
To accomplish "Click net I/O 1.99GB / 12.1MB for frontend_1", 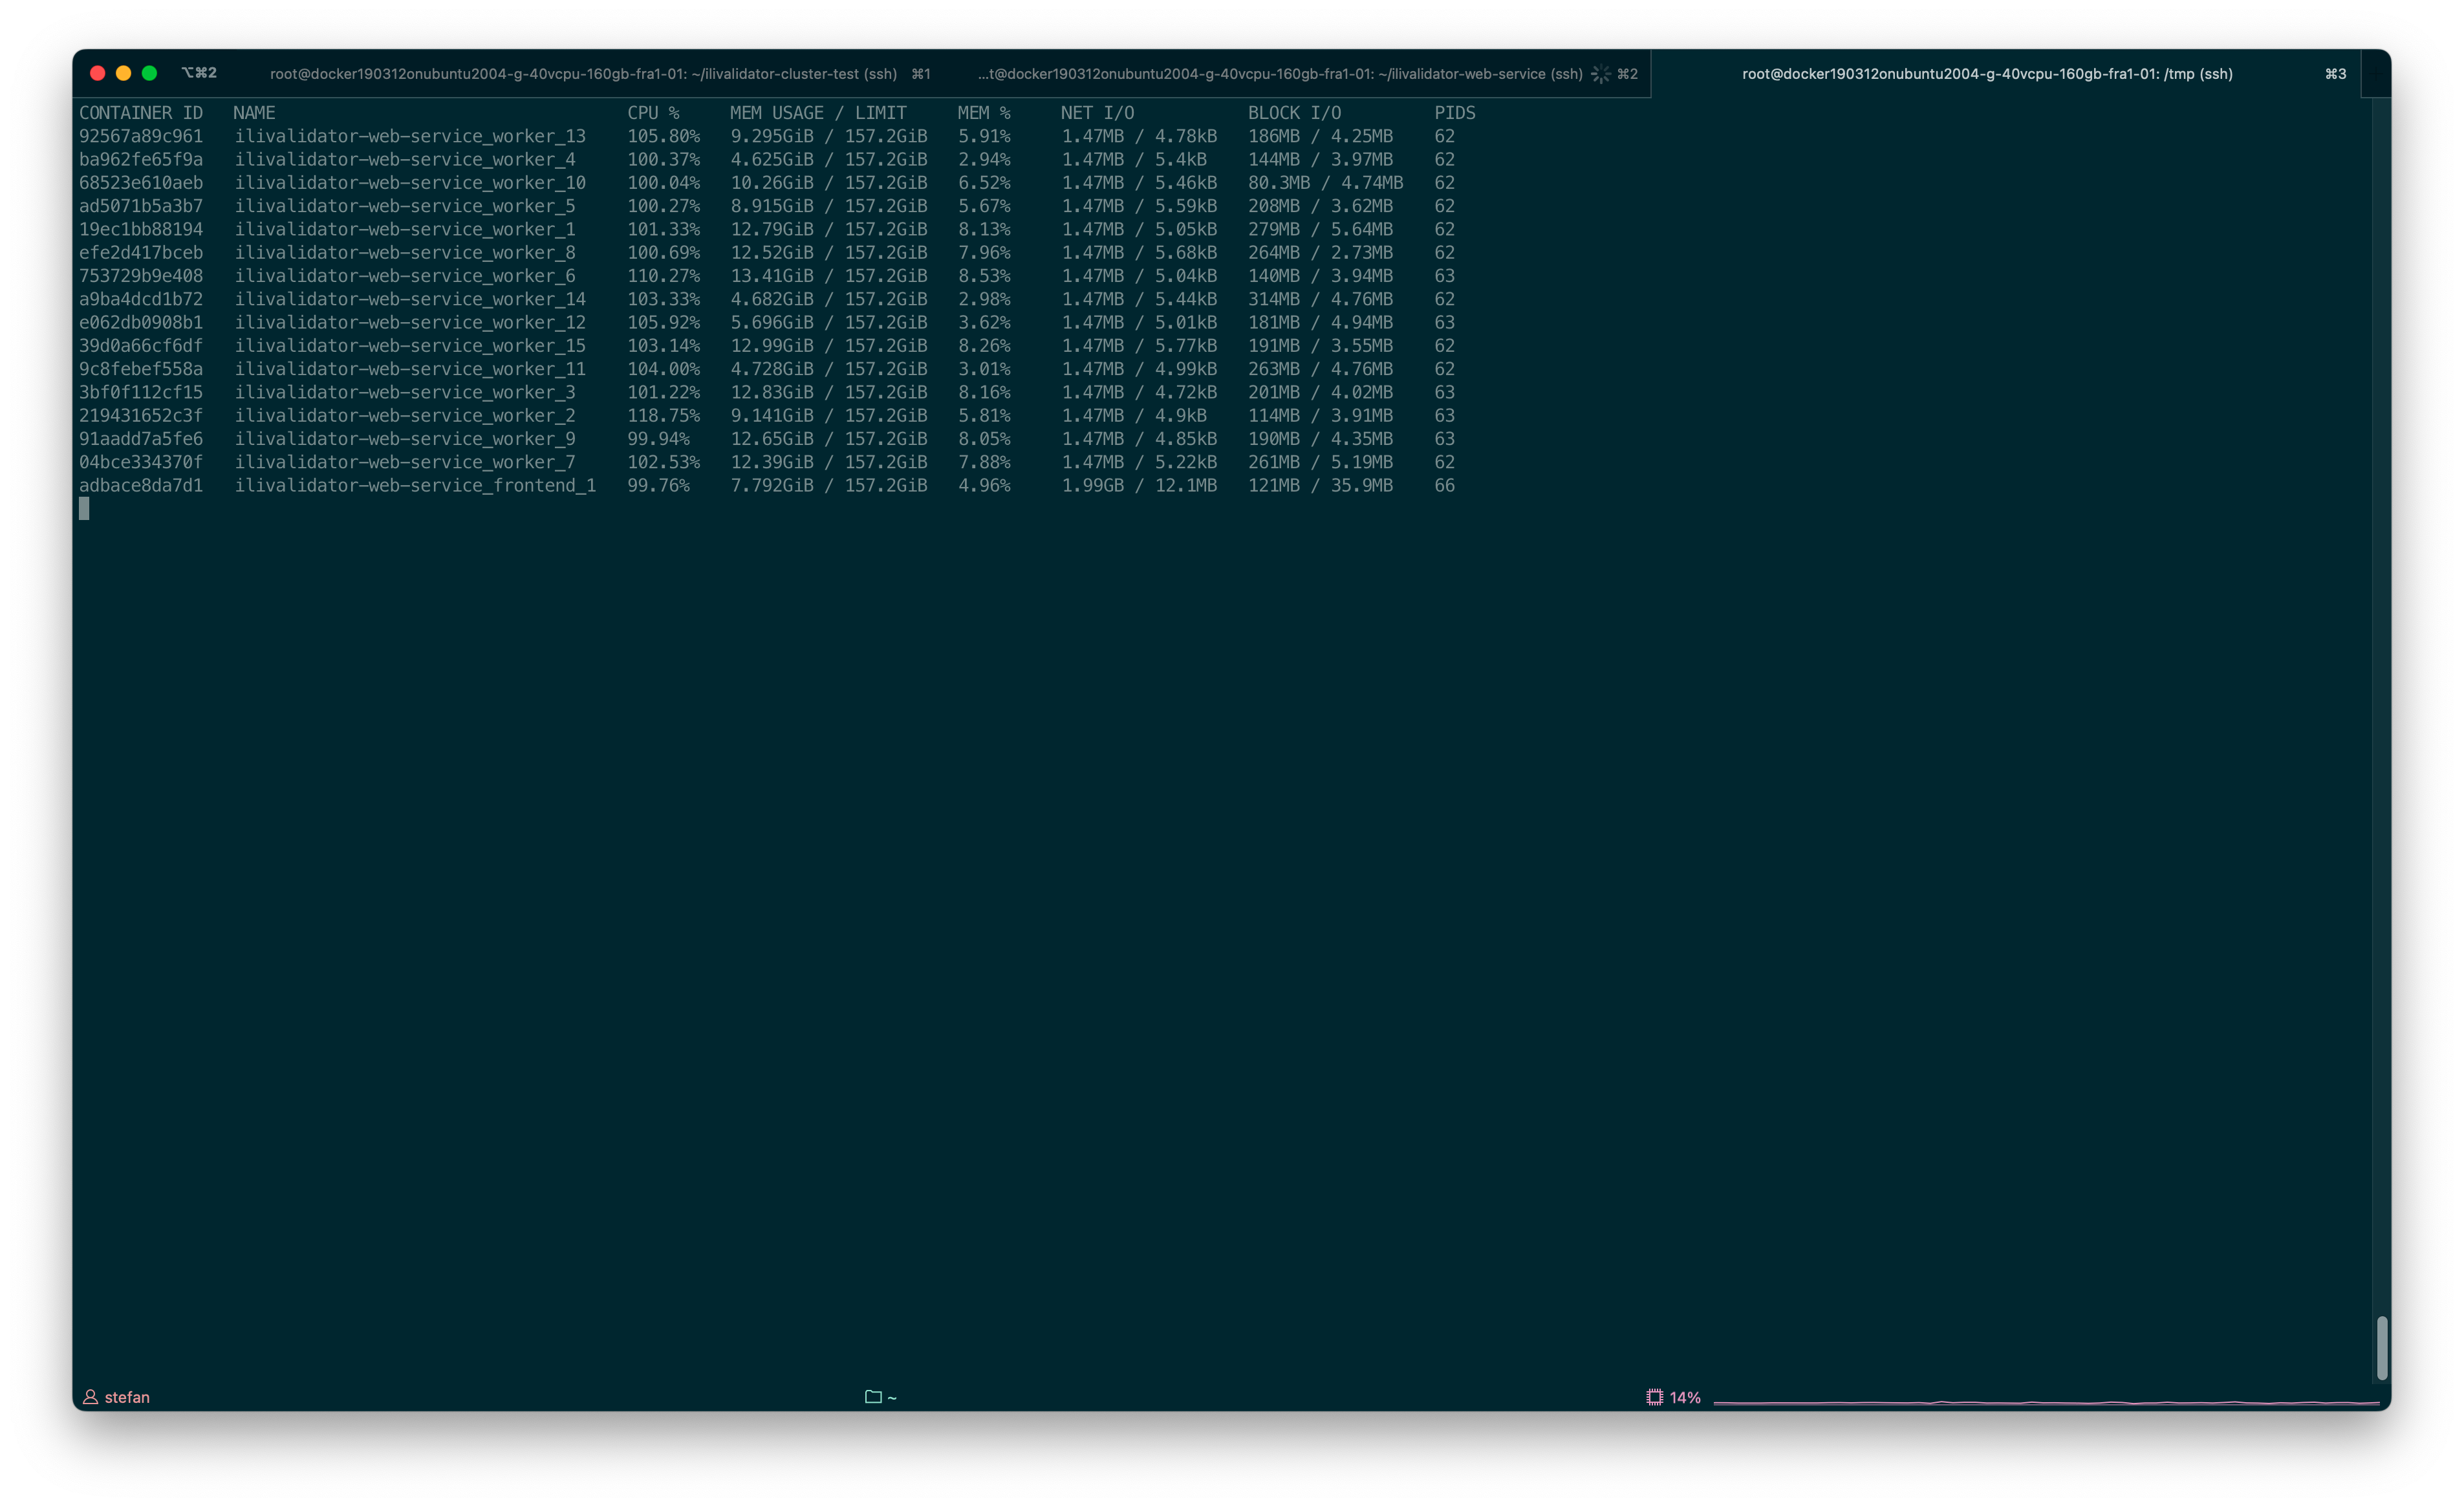I will (x=1139, y=485).
